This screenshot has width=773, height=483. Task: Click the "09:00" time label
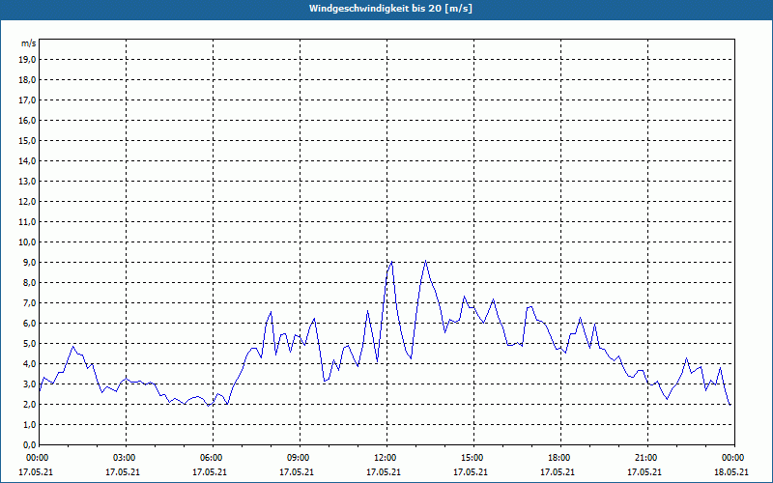pos(300,458)
